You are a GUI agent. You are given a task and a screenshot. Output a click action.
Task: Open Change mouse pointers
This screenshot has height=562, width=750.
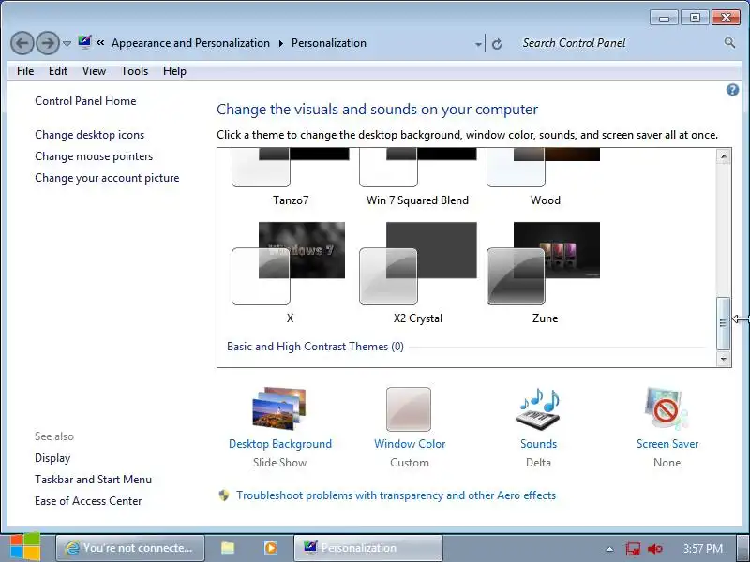coord(94,156)
